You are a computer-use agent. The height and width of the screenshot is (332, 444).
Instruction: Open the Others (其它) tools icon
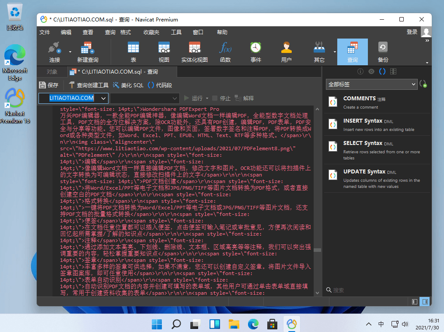pyautogui.click(x=319, y=52)
